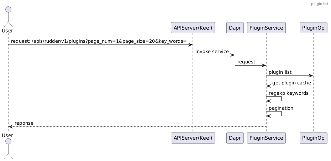Select the top Dapr participant box
331x161 pixels.
pos(235,27)
